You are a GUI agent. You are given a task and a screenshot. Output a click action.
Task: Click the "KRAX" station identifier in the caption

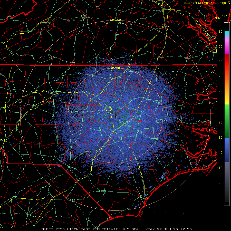tap(150, 229)
